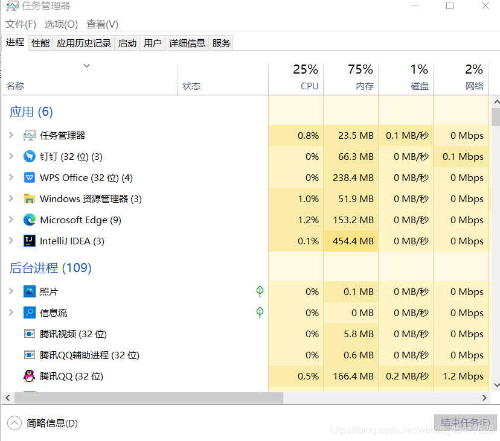
Task: Click the IntelliJ IDEA app icon
Action: click(x=30, y=241)
